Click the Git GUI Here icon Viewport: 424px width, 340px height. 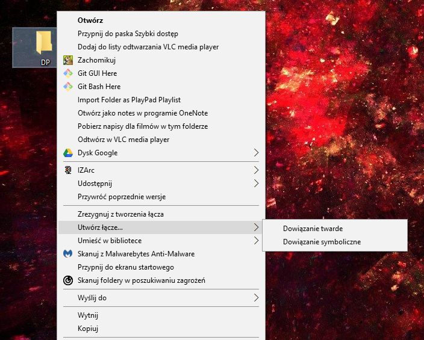(68, 73)
